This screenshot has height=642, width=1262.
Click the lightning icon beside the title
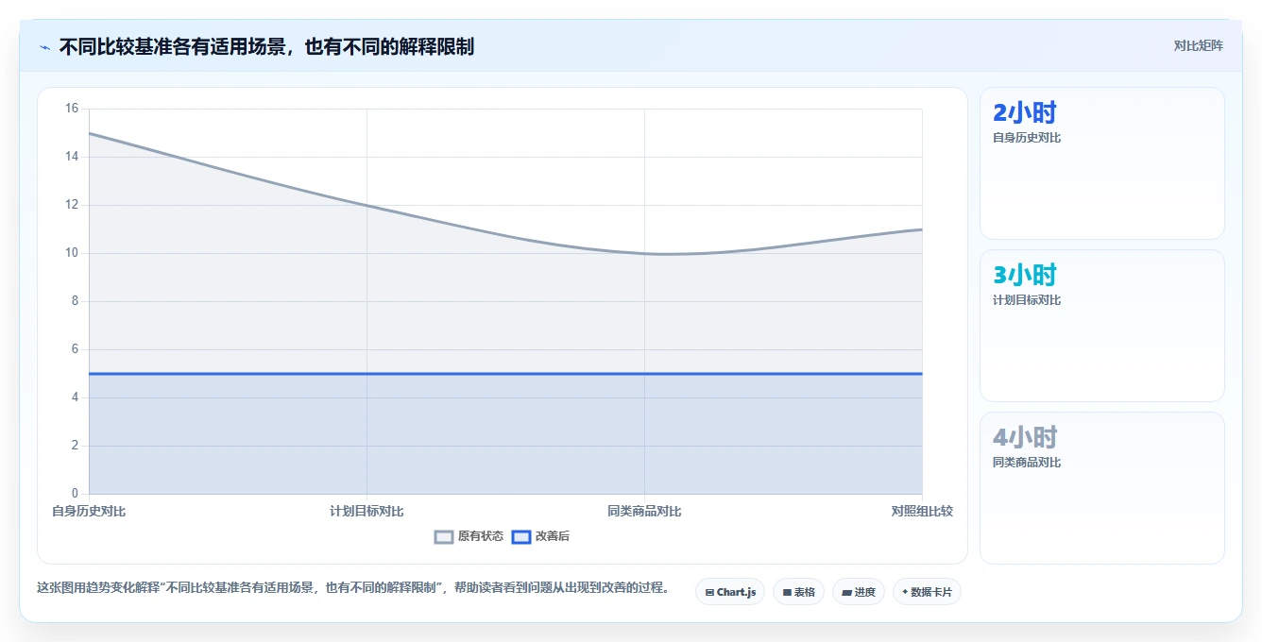pos(45,47)
